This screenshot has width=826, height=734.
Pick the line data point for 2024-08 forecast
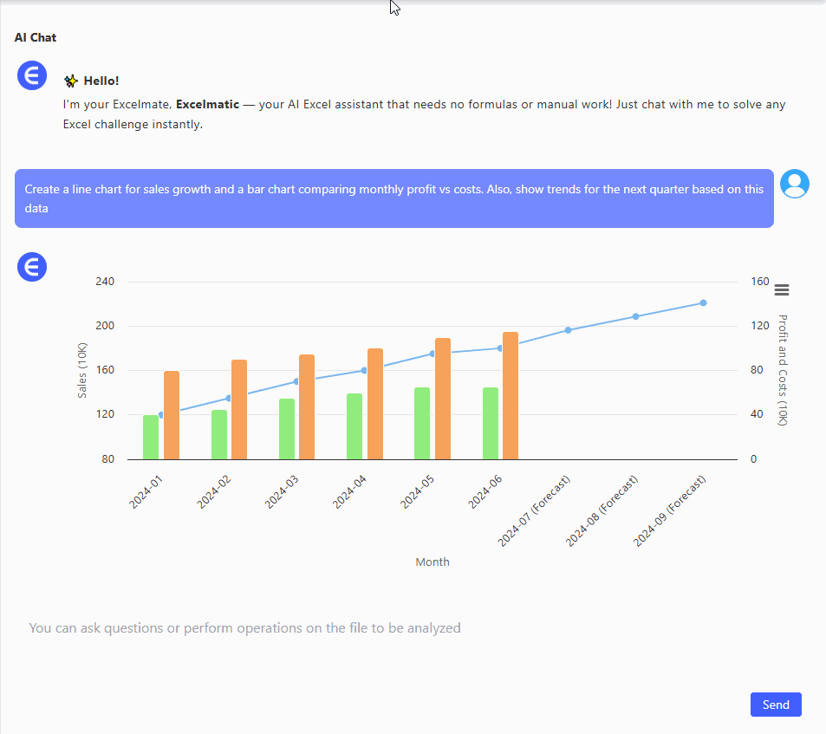coord(635,316)
